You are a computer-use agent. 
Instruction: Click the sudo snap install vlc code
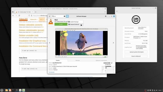click(x=30, y=69)
